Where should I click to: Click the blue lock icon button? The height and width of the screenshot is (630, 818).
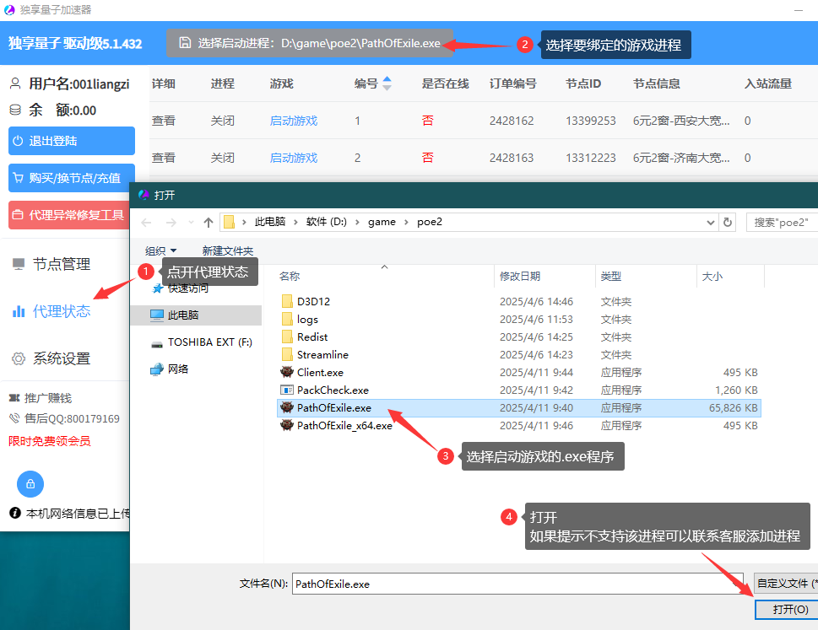(x=30, y=484)
